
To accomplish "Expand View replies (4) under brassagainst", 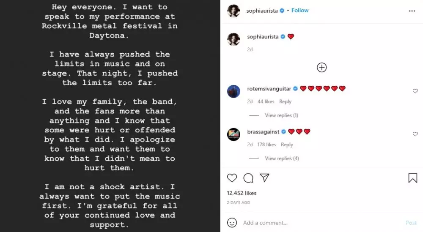I will (x=282, y=158).
